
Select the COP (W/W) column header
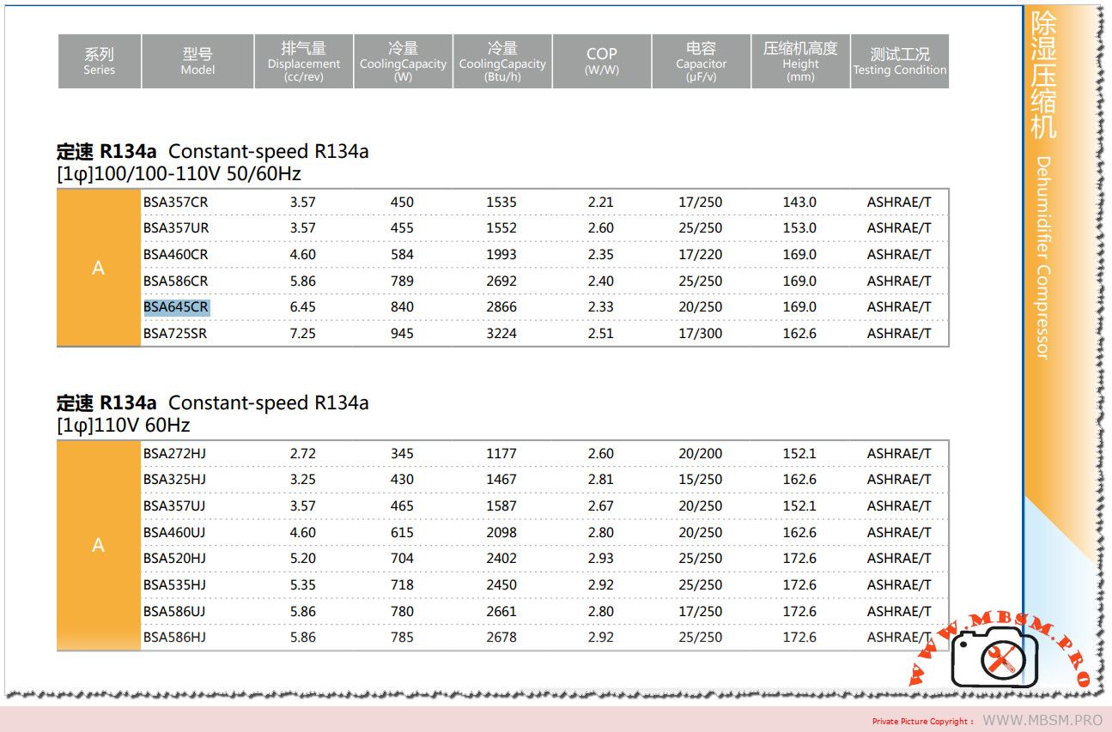601,61
